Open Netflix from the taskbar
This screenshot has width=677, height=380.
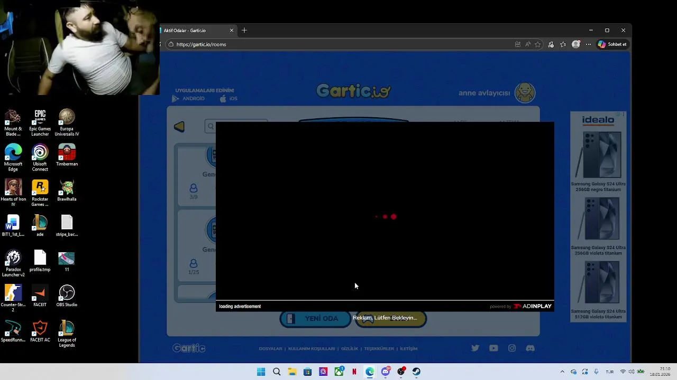pos(354,372)
